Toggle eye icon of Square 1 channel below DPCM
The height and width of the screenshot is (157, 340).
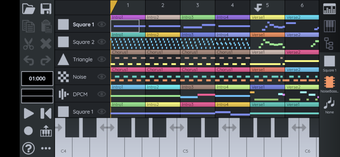pyautogui.click(x=102, y=112)
